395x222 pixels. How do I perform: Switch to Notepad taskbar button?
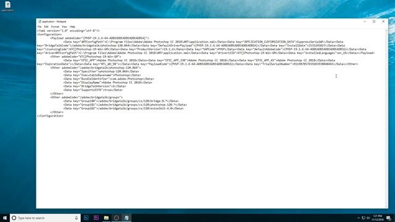point(127,218)
